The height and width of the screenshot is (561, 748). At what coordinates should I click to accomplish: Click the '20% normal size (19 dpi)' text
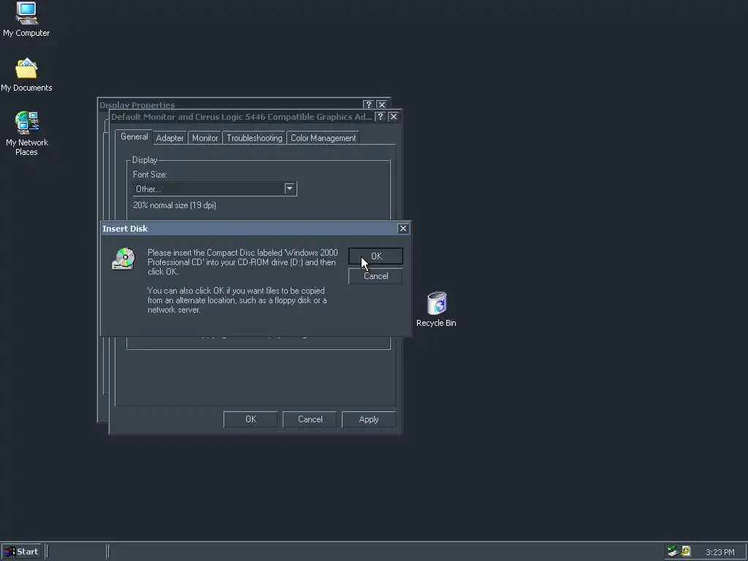175,205
